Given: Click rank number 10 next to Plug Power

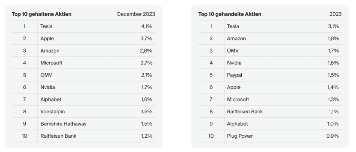Looking at the screenshot, I should [211, 136].
